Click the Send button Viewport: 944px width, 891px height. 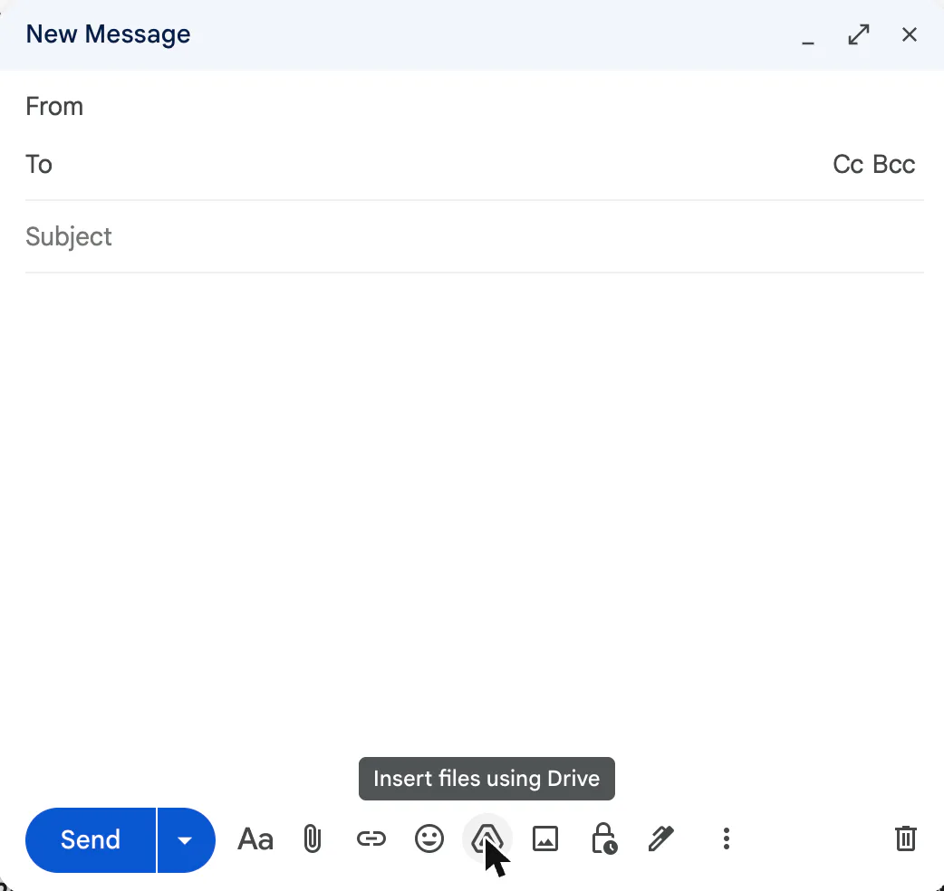pos(91,839)
